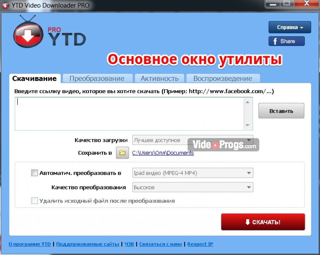This screenshot has height=255, width=320.
Task: Expand the Качество загрузки dropdown
Action: (192, 140)
